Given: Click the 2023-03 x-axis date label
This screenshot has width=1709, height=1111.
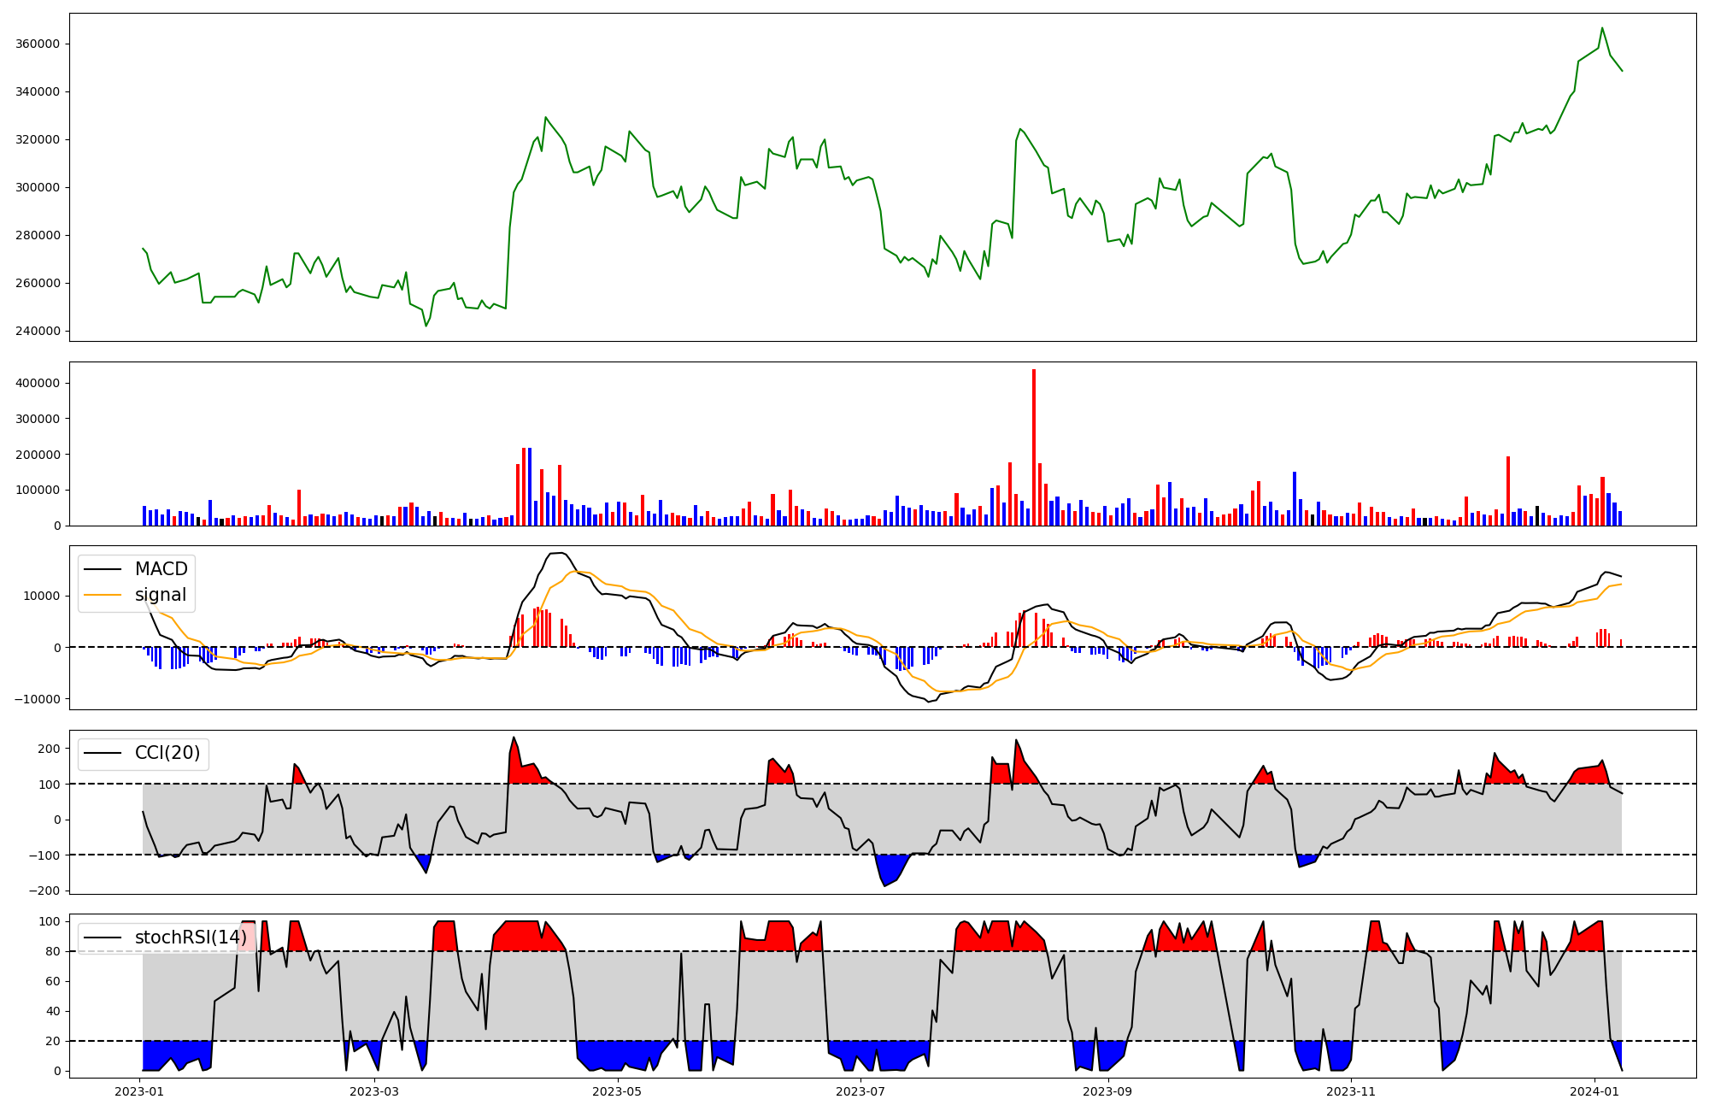Looking at the screenshot, I should (374, 1091).
